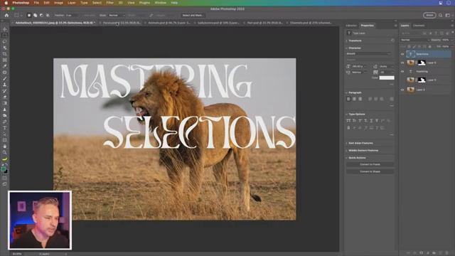Select the Horizontal Type tool
The width and height of the screenshot is (455, 256).
5,128
